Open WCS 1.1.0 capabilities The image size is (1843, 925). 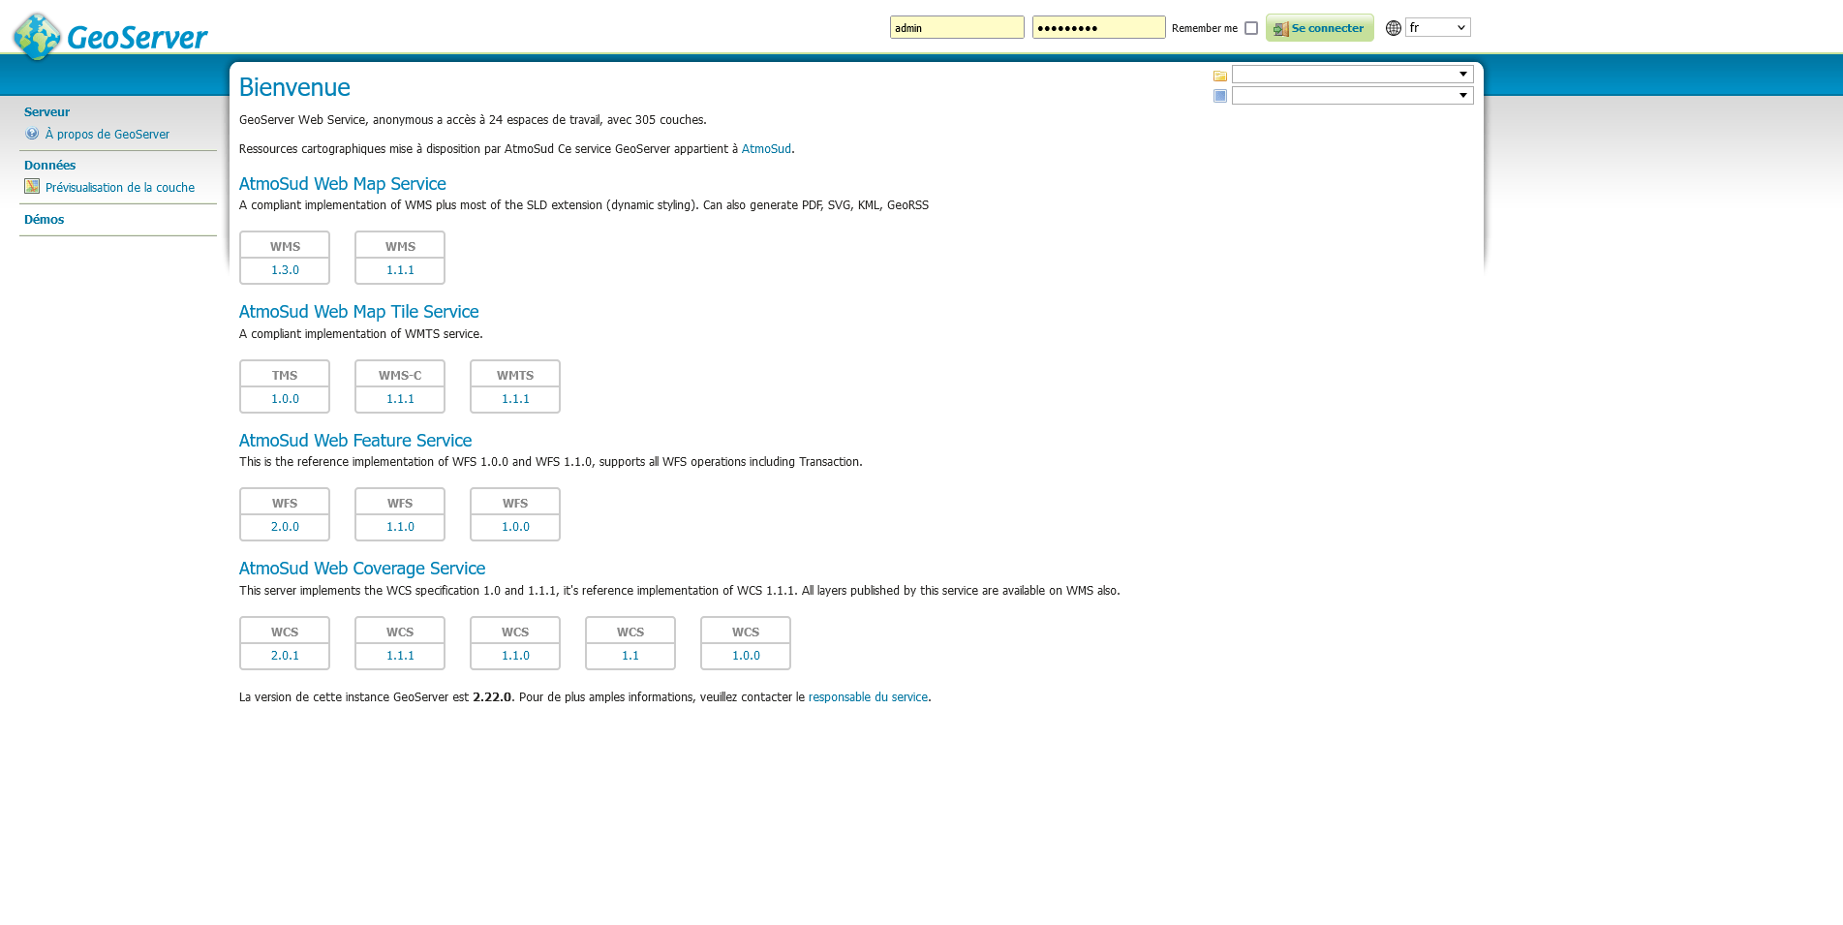pyautogui.click(x=515, y=656)
